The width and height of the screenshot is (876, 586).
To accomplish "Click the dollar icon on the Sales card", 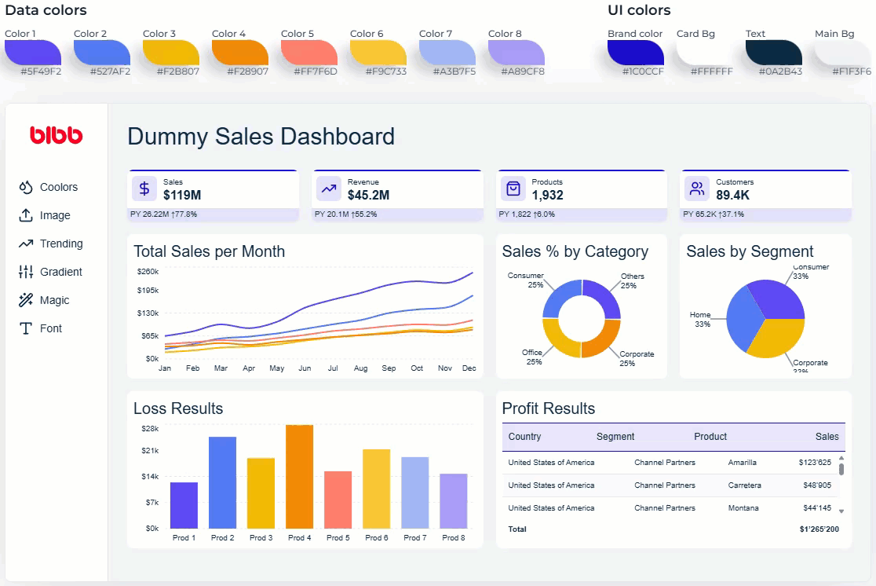I will click(144, 189).
